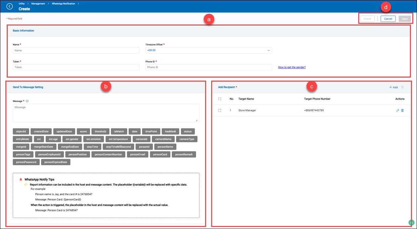Click the trash icon beside Add

pyautogui.click(x=403, y=87)
